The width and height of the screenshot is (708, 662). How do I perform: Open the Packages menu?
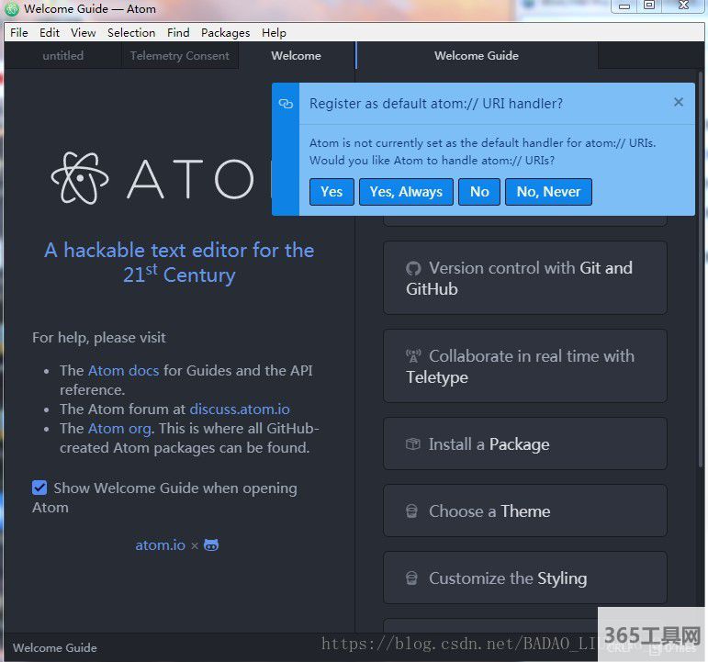pos(225,32)
